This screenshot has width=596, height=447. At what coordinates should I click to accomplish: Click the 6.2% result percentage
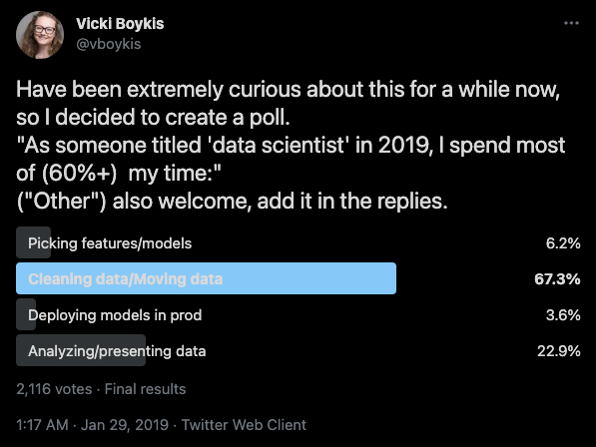(563, 243)
